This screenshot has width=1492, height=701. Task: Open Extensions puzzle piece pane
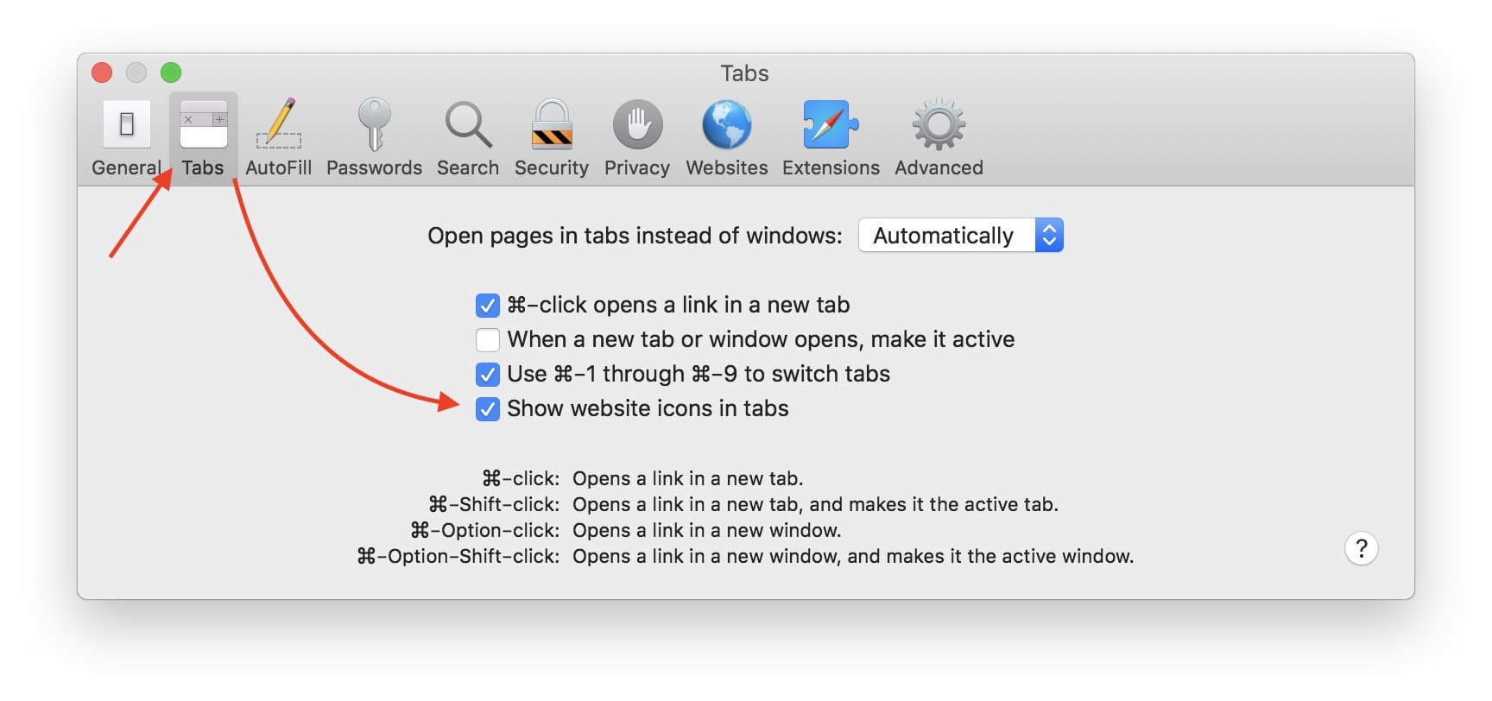pyautogui.click(x=831, y=125)
